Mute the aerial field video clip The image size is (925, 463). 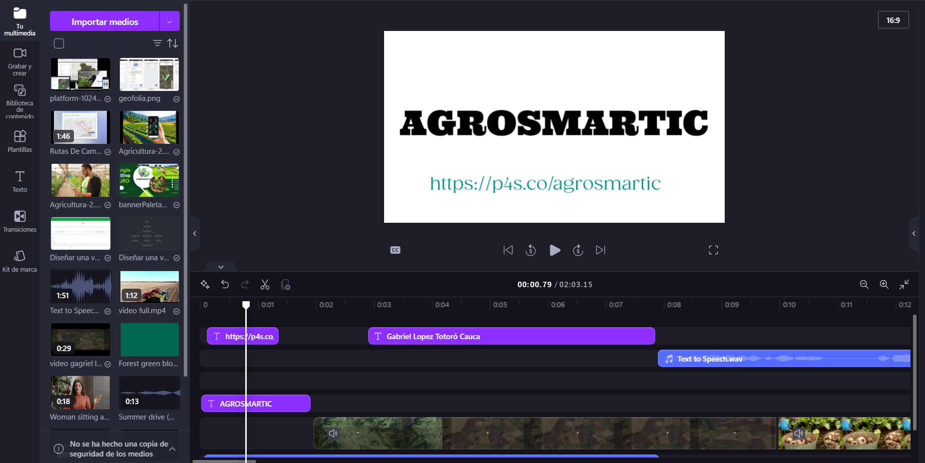point(333,433)
